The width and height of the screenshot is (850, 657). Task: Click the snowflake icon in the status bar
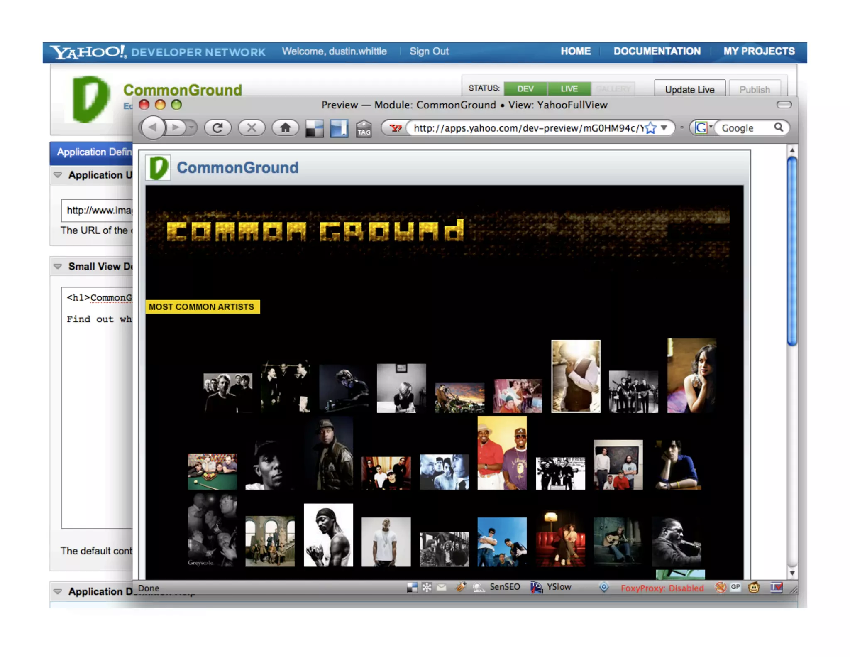pos(427,587)
